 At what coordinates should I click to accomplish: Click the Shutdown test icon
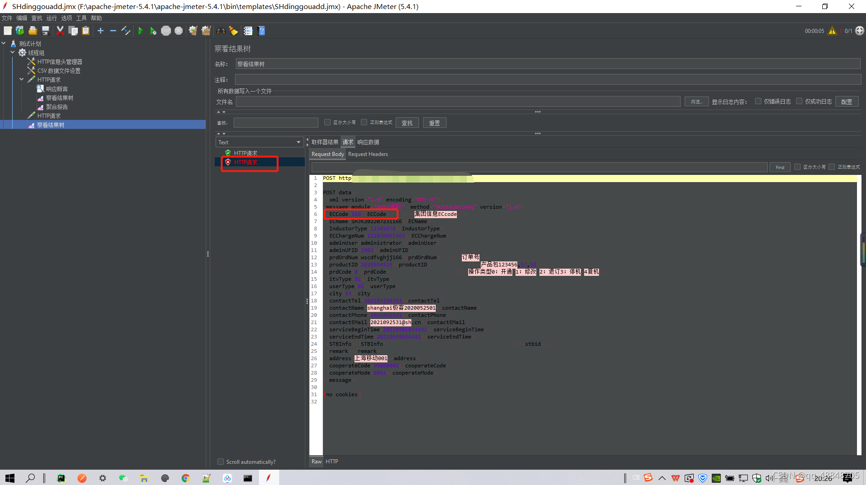tap(179, 31)
